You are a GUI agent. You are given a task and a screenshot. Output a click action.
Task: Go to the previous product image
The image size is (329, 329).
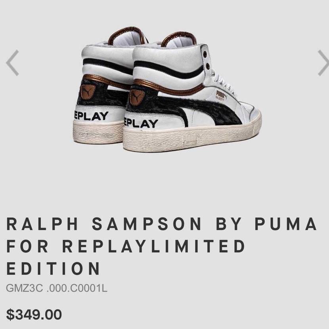[x=12, y=63]
